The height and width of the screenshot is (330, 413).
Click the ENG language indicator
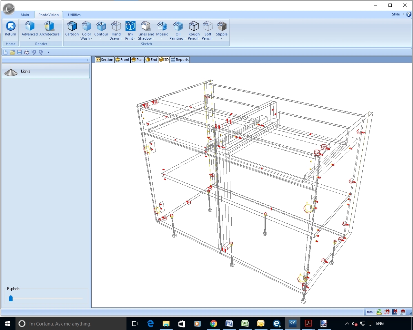click(x=380, y=324)
